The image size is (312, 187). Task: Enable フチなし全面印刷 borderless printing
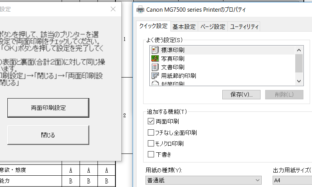[151, 132]
